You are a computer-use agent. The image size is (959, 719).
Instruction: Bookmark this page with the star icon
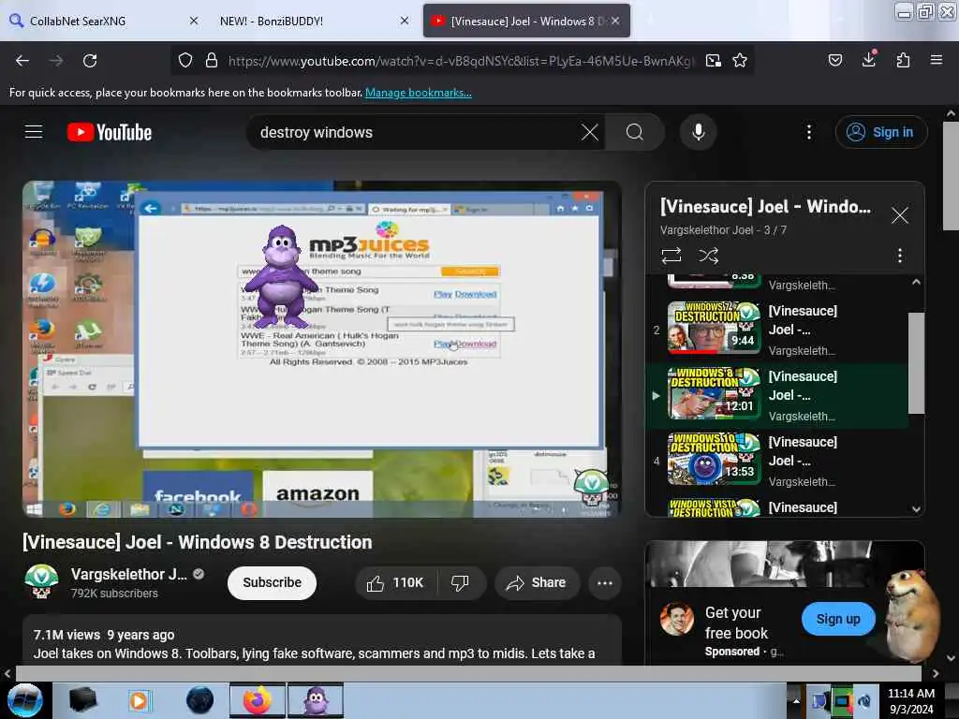tap(740, 61)
